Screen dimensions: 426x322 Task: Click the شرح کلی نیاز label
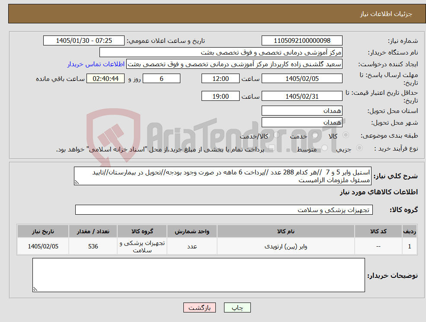[x=396, y=176]
